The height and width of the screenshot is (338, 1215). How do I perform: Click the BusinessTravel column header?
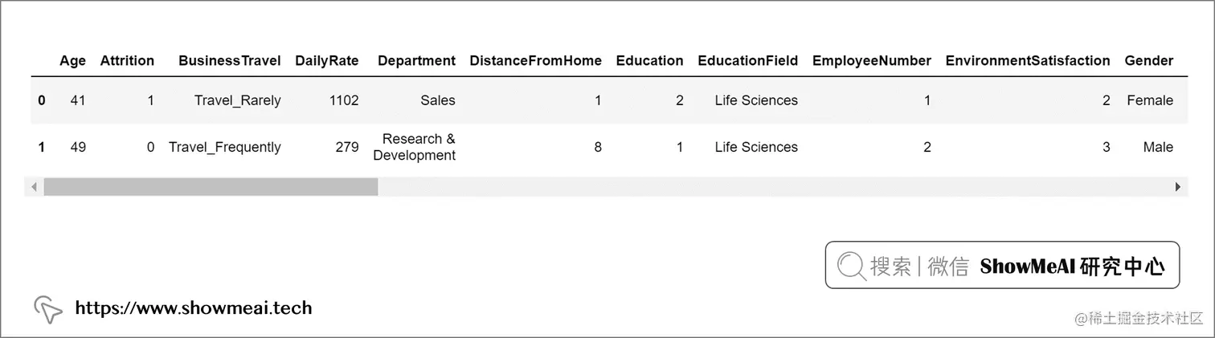pos(230,61)
